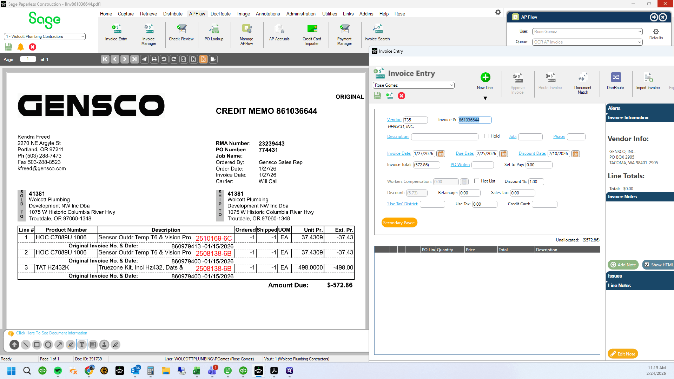Open APFlow User dropdown
Screen dimensions: 674x379
pos(587,32)
